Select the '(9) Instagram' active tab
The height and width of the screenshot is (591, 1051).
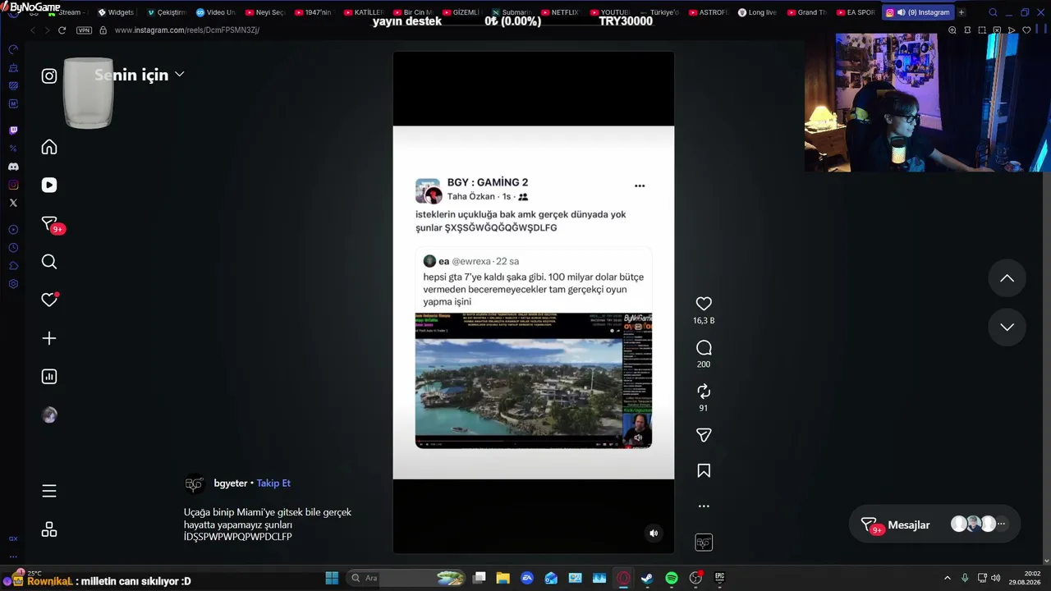pos(918,12)
